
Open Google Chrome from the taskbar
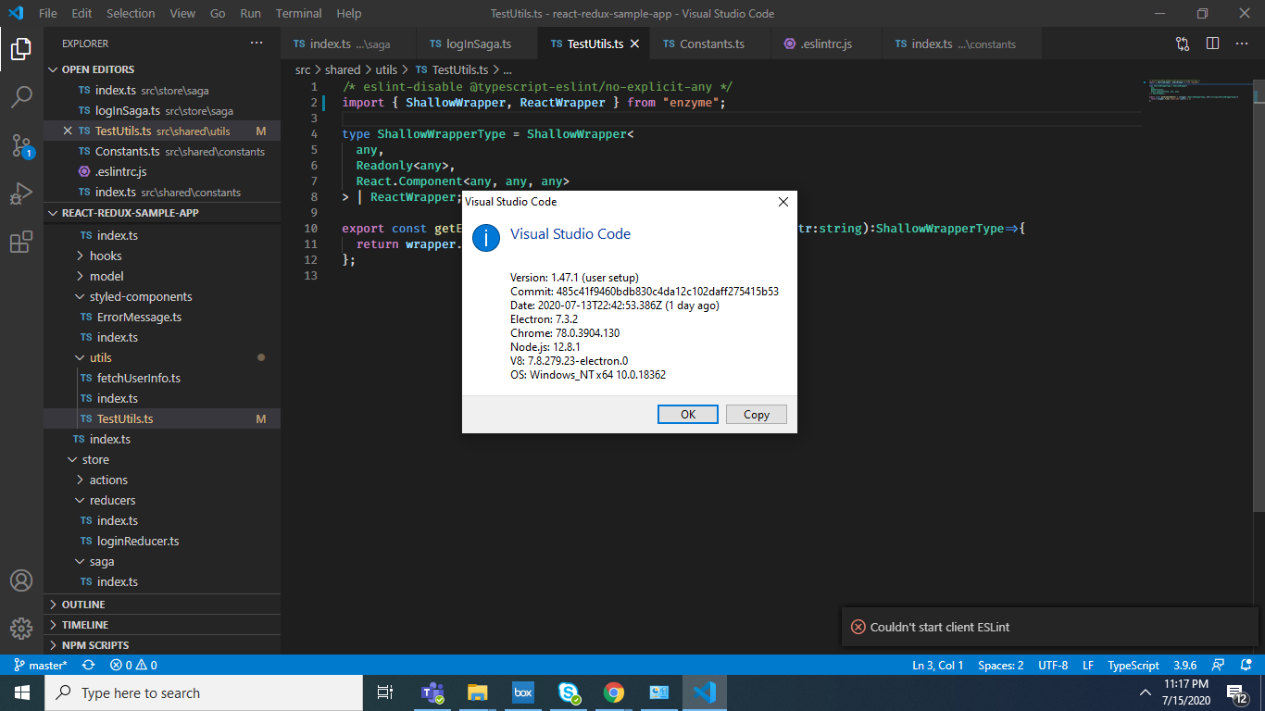(x=614, y=692)
